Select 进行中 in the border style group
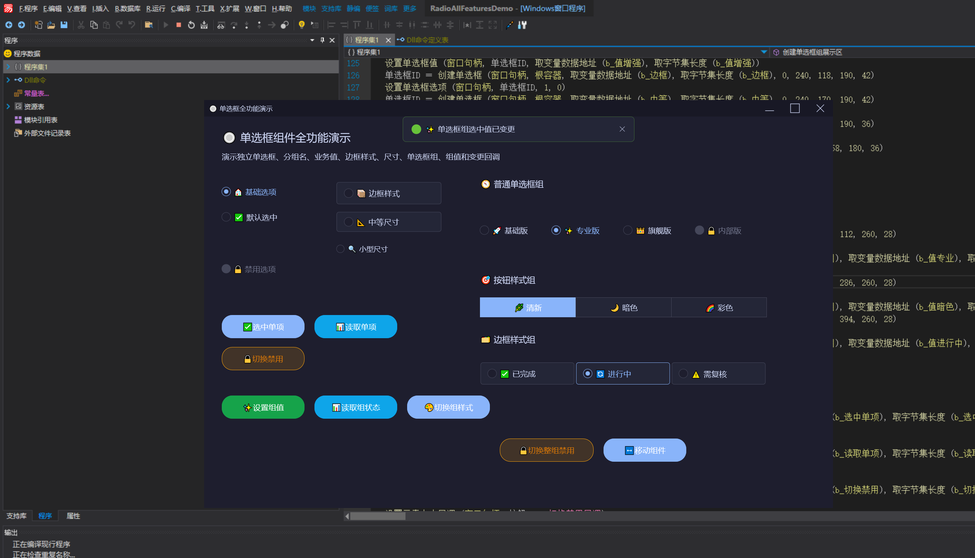Viewport: 975px width, 558px height. point(623,374)
